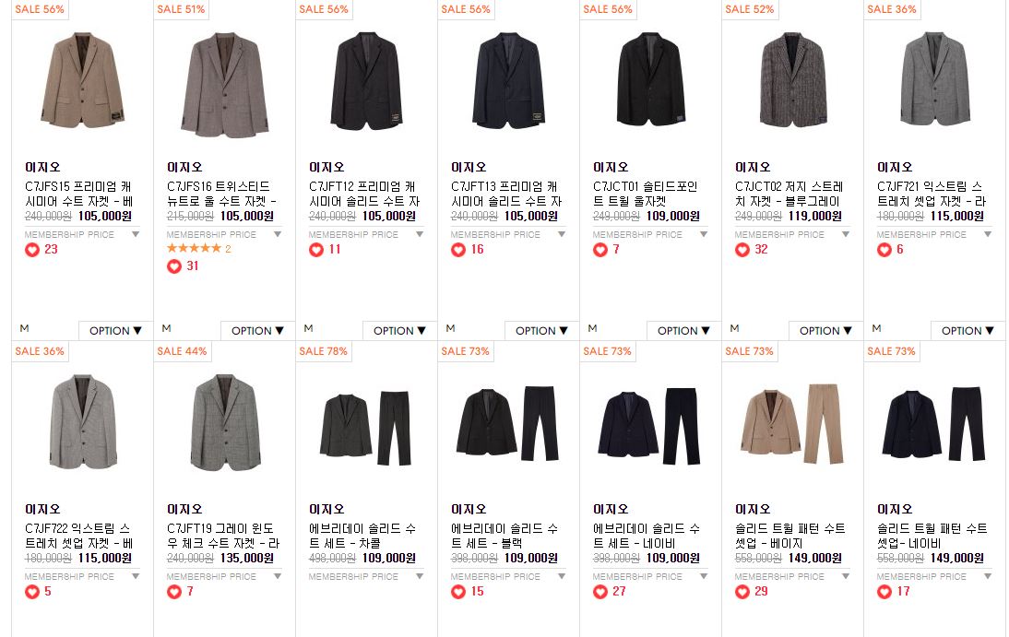Open C7JF722 extreme stretch setup jacket link

79,536
